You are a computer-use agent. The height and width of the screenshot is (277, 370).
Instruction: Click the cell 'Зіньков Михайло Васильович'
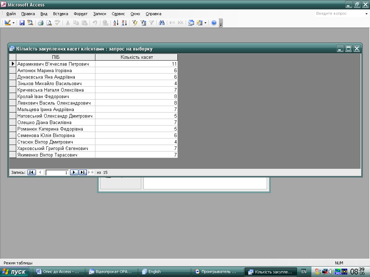[56, 83]
